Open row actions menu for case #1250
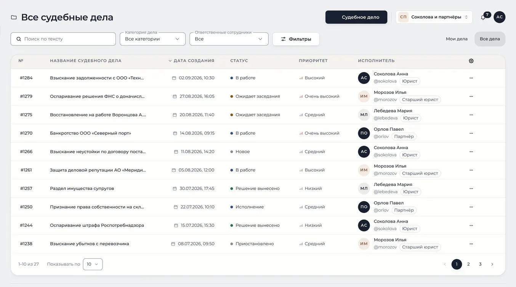Viewport: 516px width, 287px height. [471, 207]
